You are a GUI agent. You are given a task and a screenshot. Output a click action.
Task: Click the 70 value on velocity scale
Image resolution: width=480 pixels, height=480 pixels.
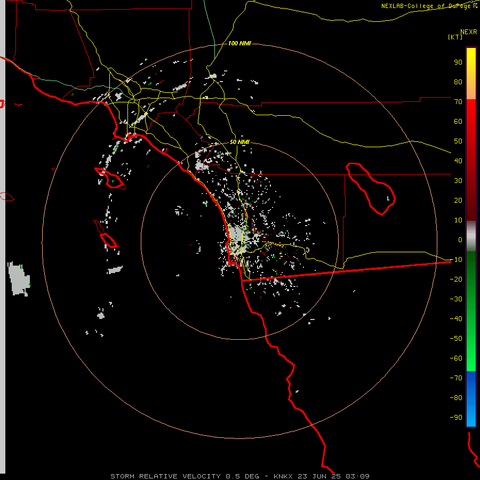tap(458, 102)
